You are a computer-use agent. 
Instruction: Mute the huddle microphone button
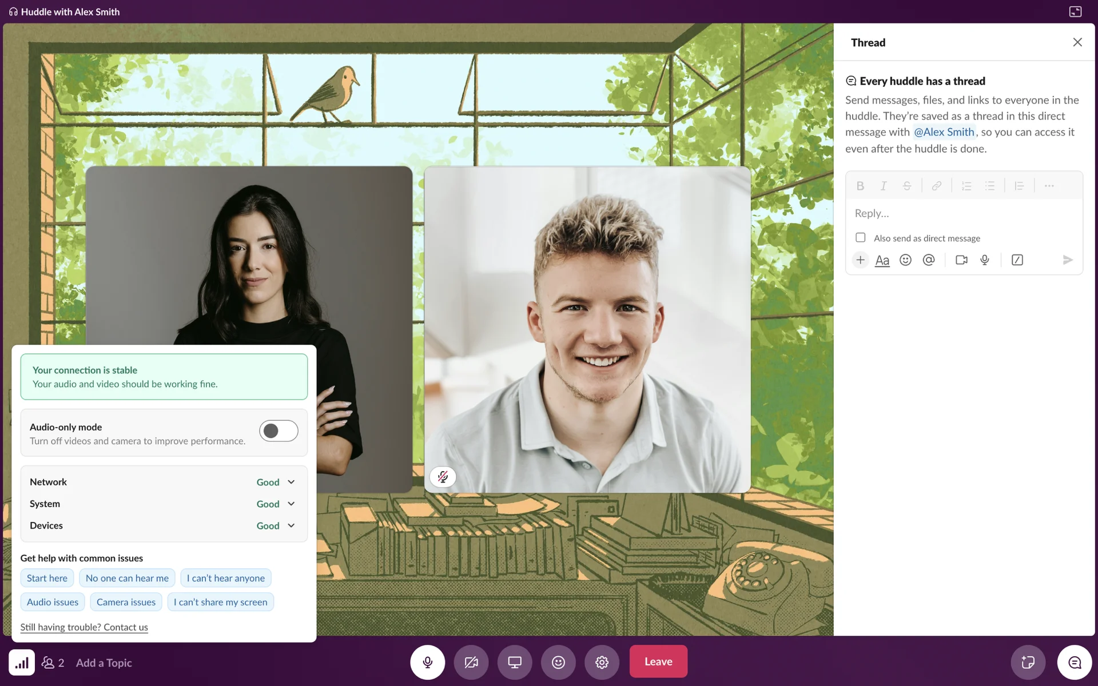pyautogui.click(x=427, y=662)
